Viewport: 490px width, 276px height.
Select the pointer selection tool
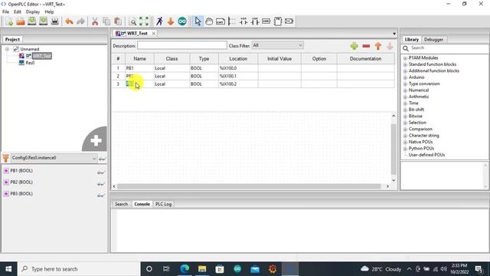[198, 21]
